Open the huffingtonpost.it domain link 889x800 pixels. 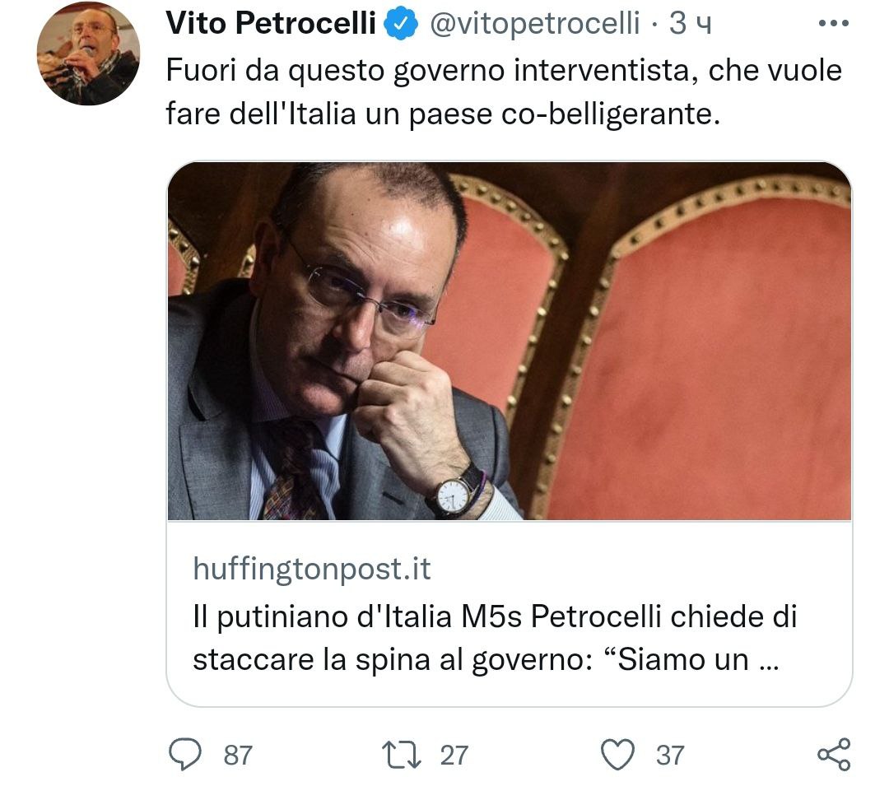[311, 569]
